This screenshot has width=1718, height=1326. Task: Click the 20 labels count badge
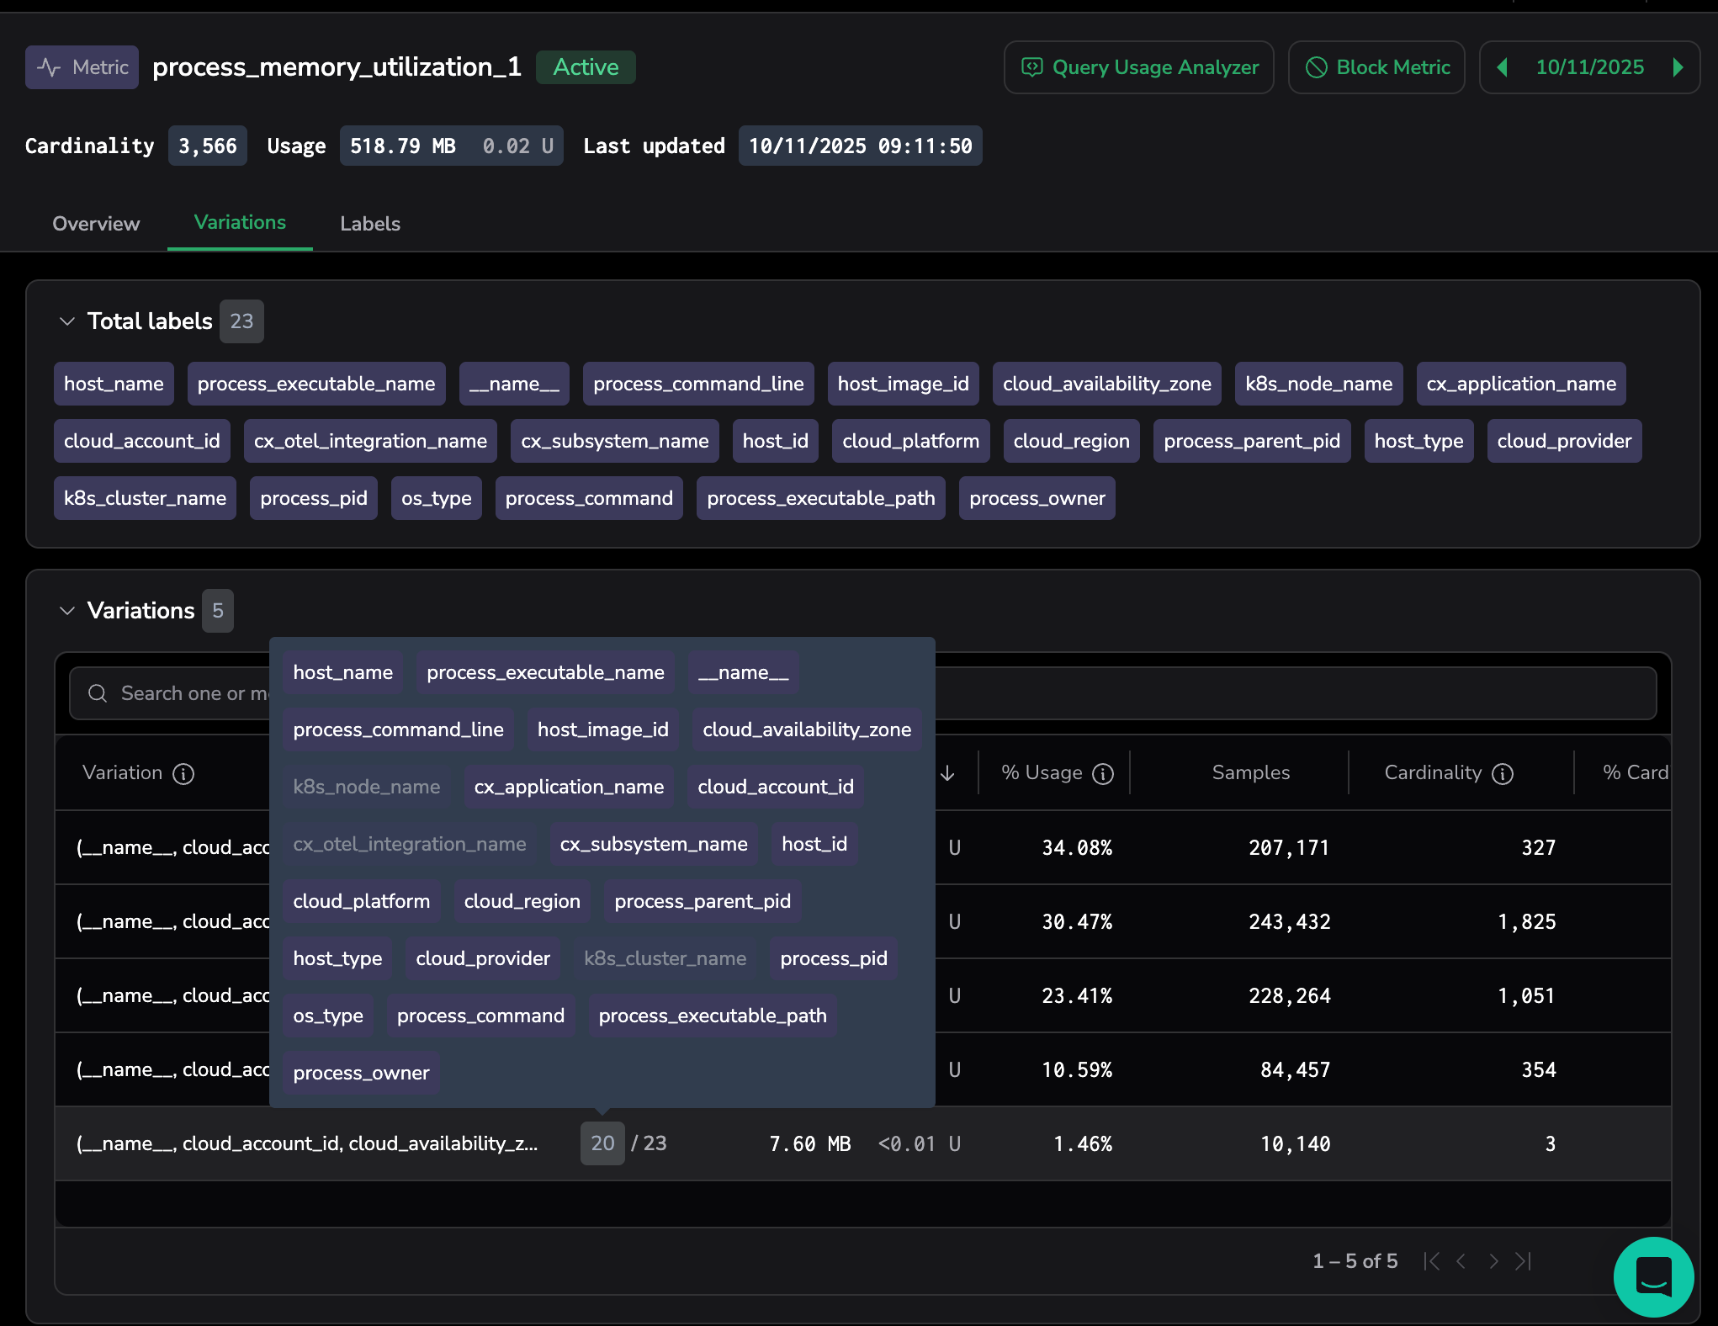pyautogui.click(x=602, y=1143)
